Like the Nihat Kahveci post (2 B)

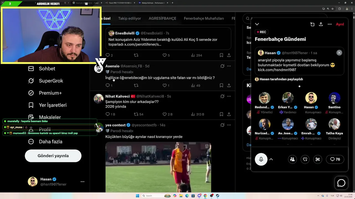click(x=167, y=114)
